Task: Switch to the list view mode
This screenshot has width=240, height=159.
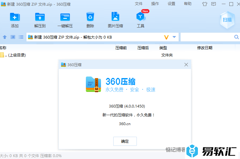Action: [x=21, y=37]
